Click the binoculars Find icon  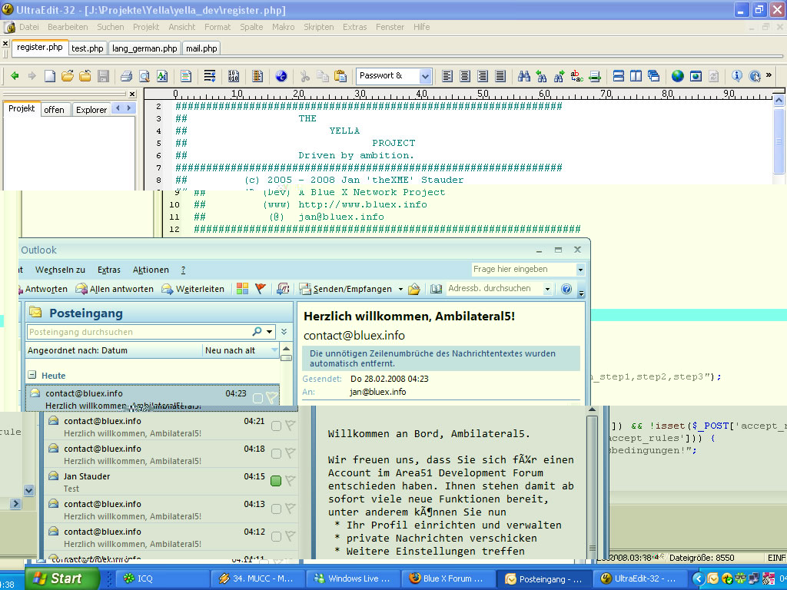(x=524, y=76)
